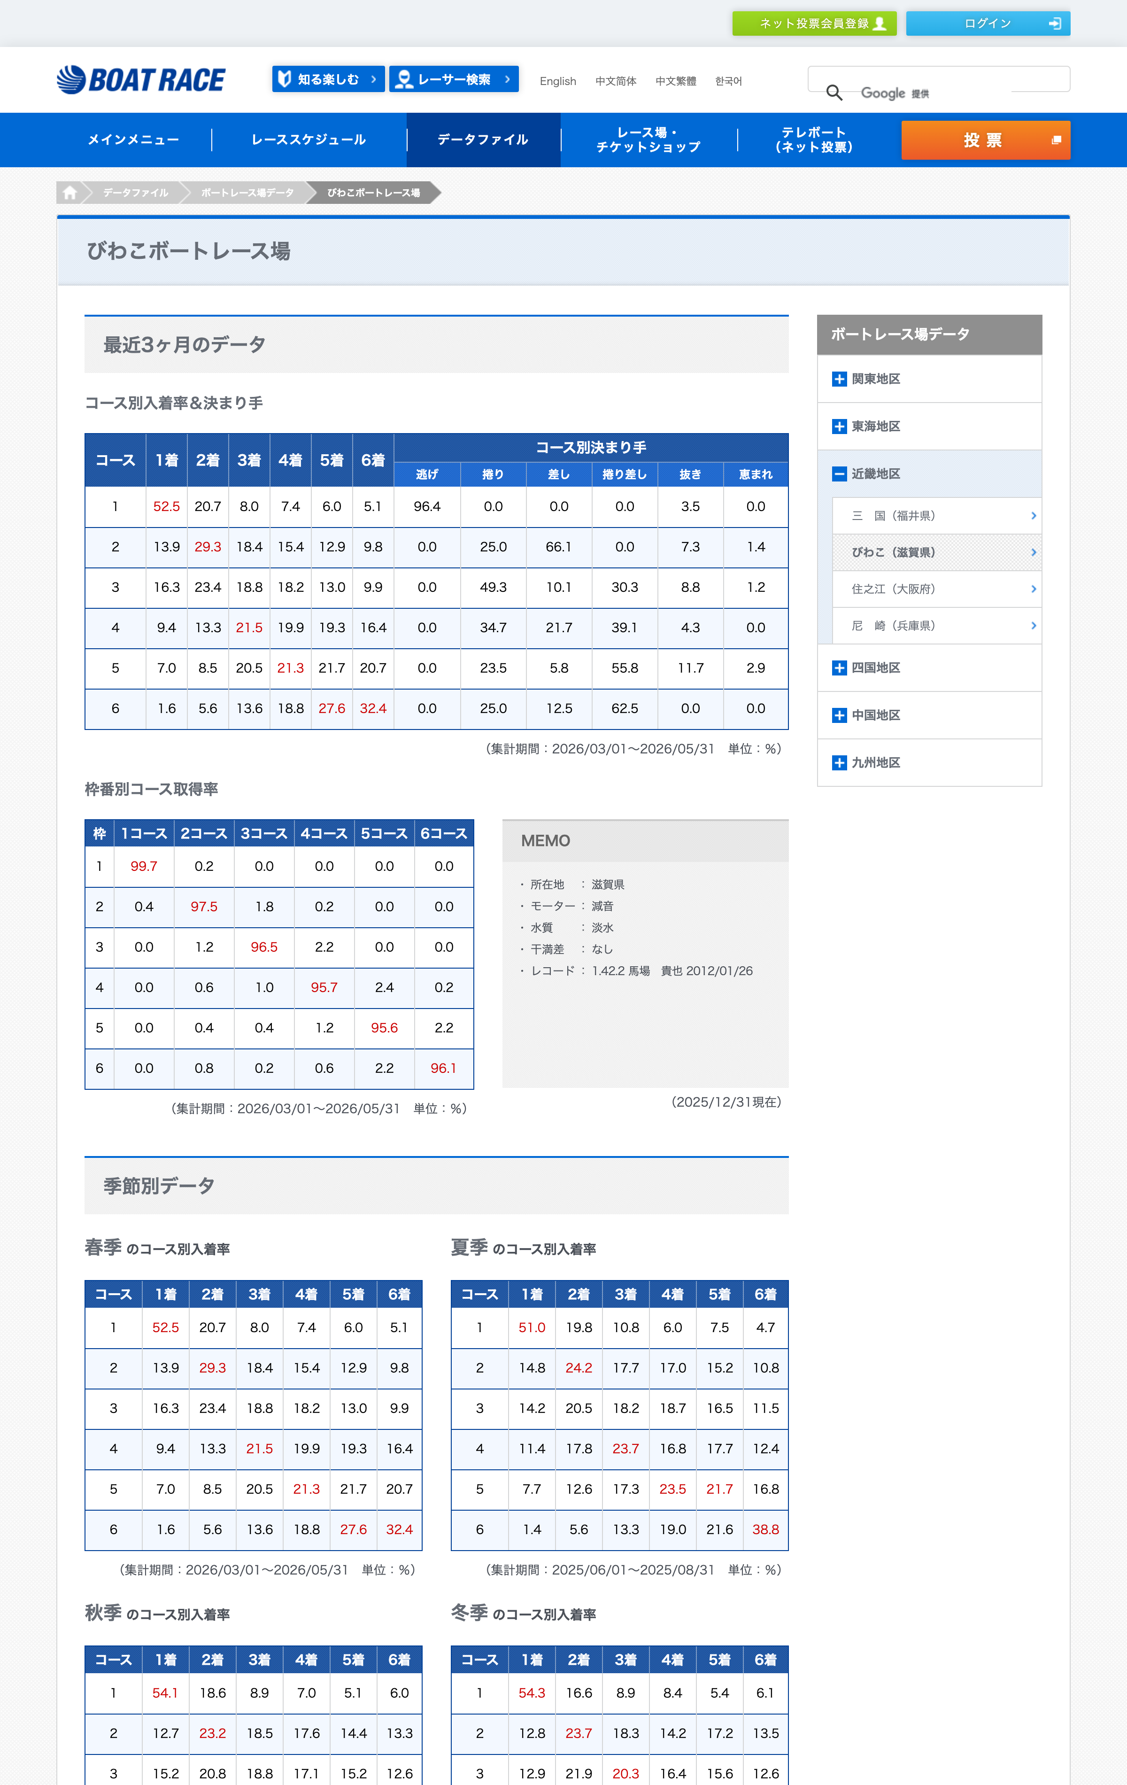Switch language to 中文繁體
This screenshot has width=1127, height=1785.
[676, 82]
